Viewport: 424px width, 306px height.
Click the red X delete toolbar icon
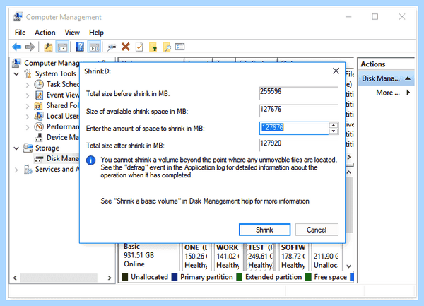pyautogui.click(x=126, y=47)
